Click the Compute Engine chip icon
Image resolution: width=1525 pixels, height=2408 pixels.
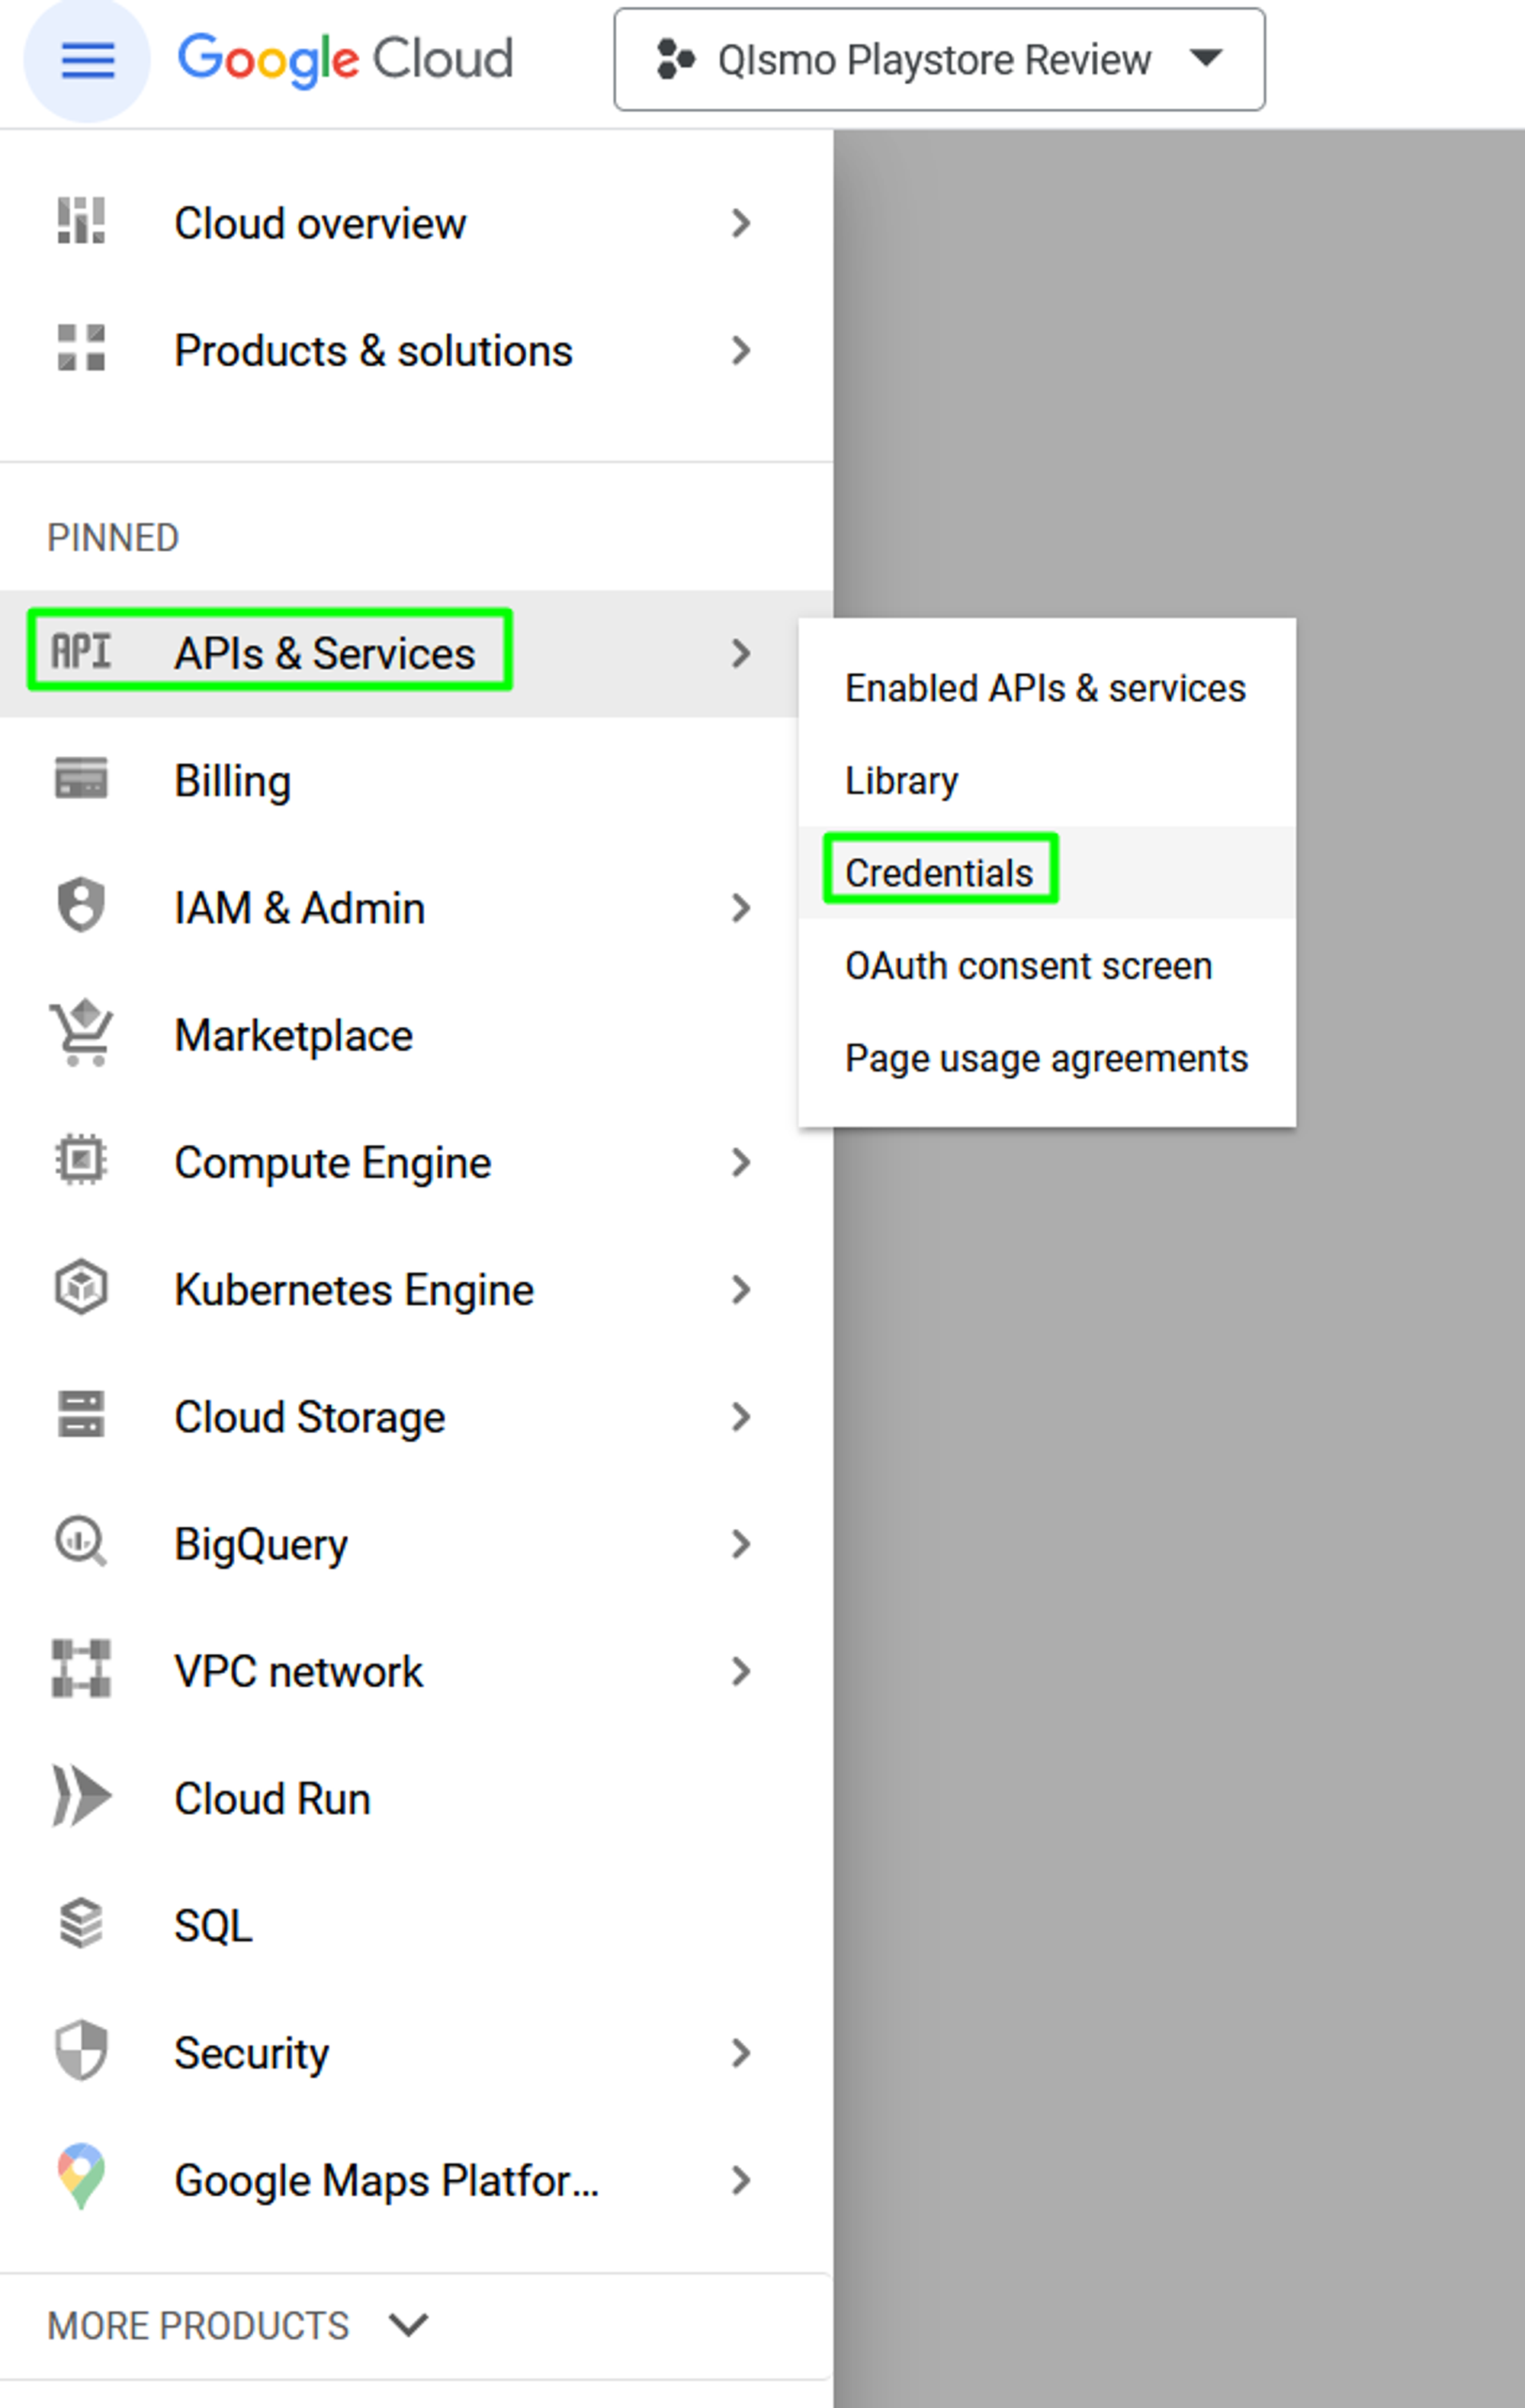click(x=81, y=1161)
